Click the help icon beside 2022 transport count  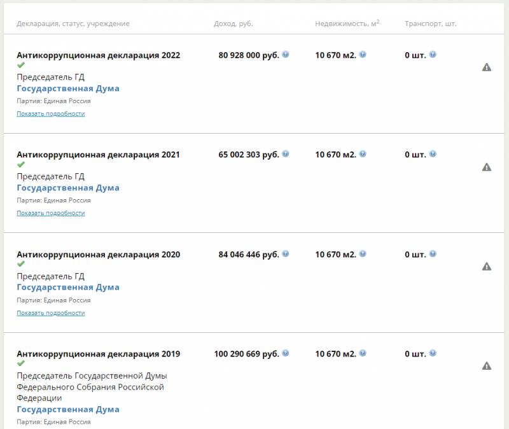[x=433, y=55]
